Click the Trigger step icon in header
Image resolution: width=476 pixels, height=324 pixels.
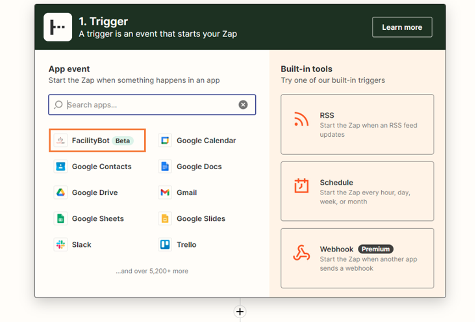click(x=58, y=27)
